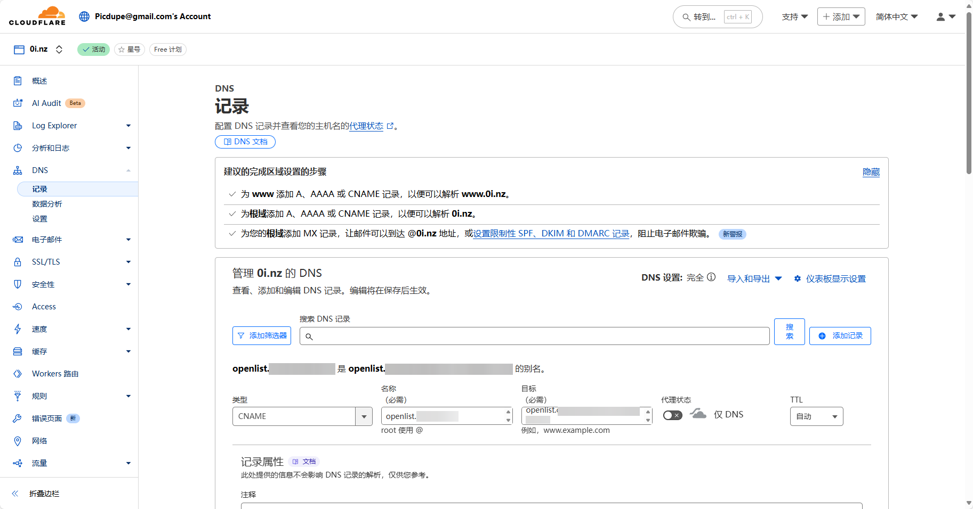
Task: Click the 速度 lightning bolt icon
Action: 18,329
